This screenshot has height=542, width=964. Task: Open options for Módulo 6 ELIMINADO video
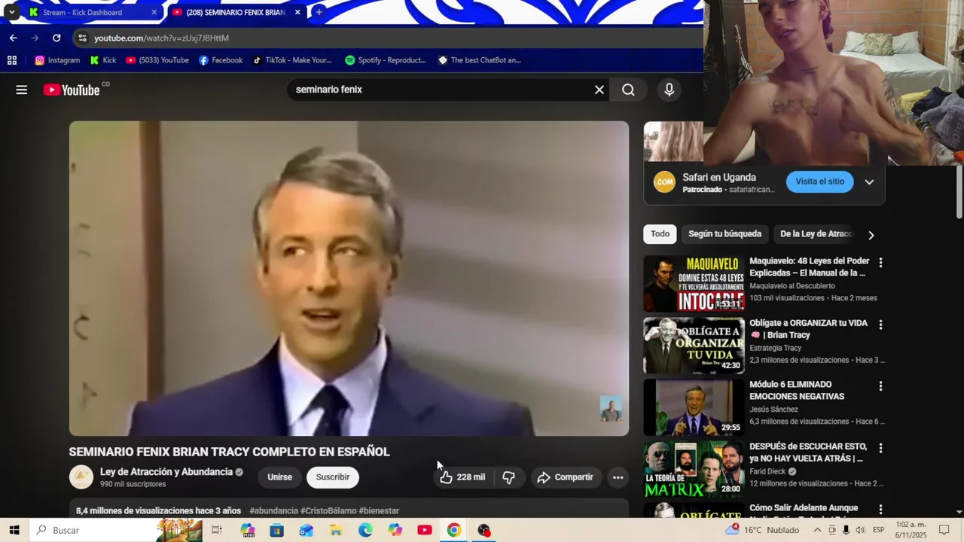880,386
